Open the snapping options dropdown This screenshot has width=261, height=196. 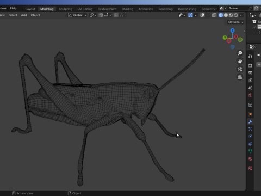pyautogui.click(x=108, y=15)
